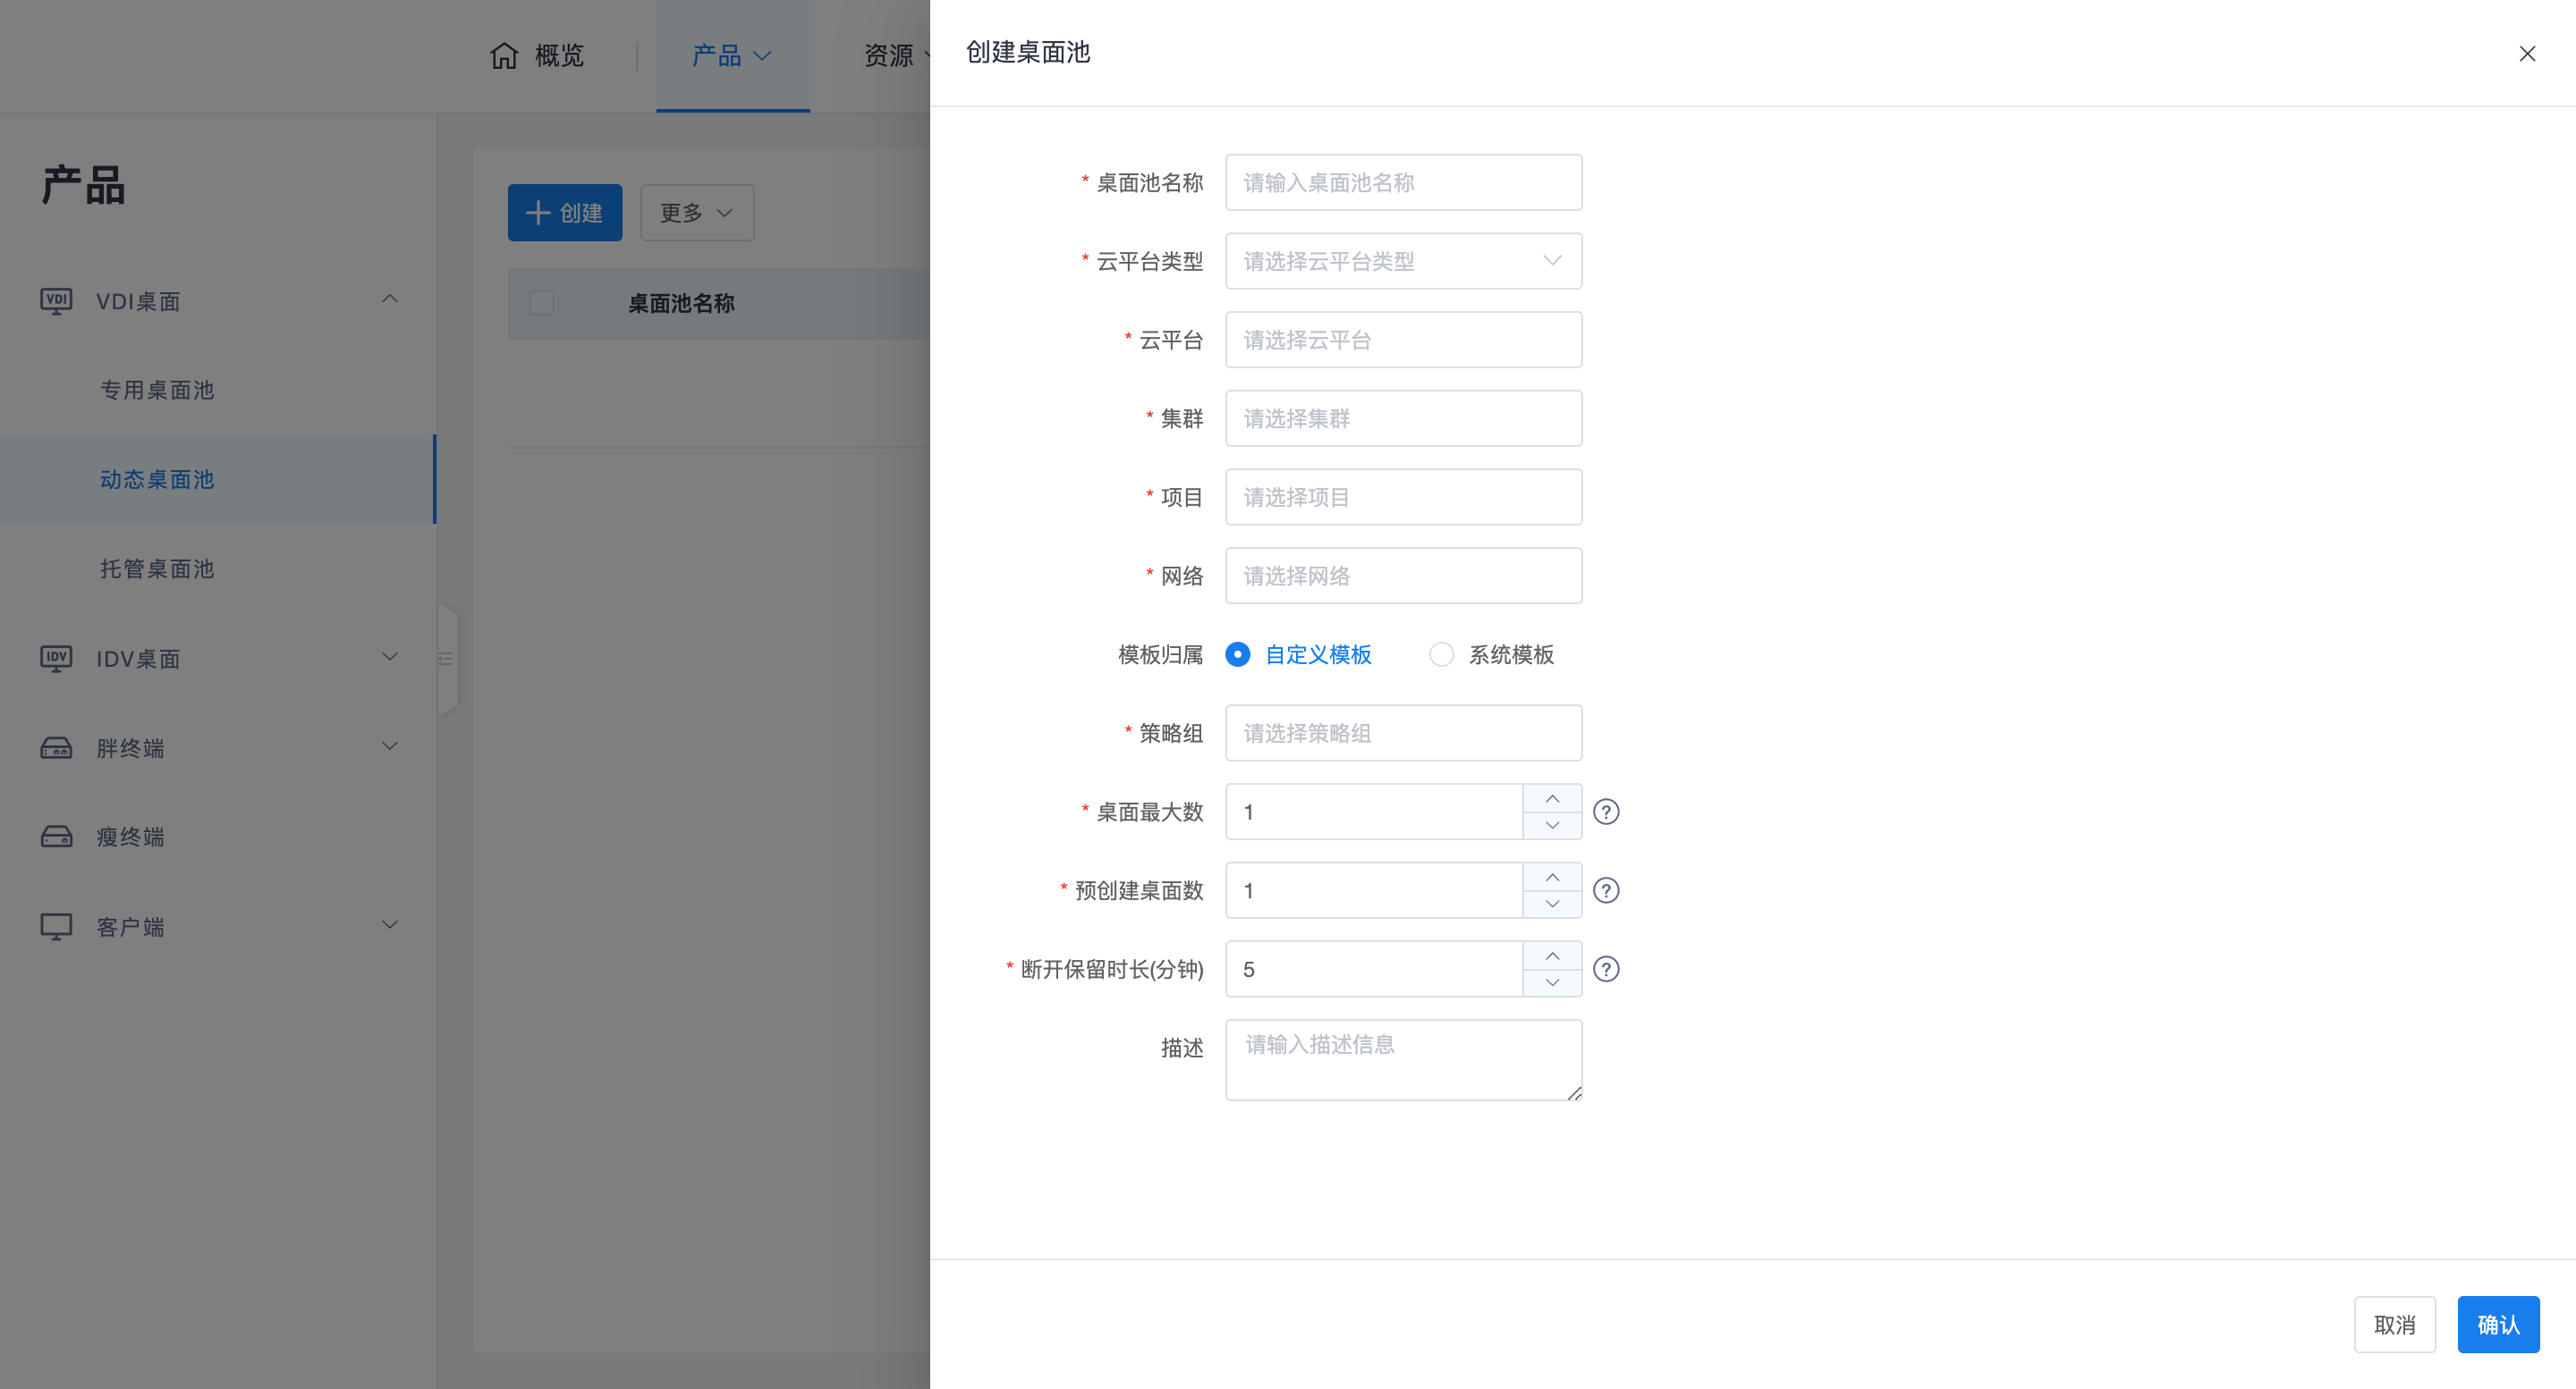The width and height of the screenshot is (2576, 1389).
Task: Open 托管桌面池 in sidebar
Action: click(157, 568)
